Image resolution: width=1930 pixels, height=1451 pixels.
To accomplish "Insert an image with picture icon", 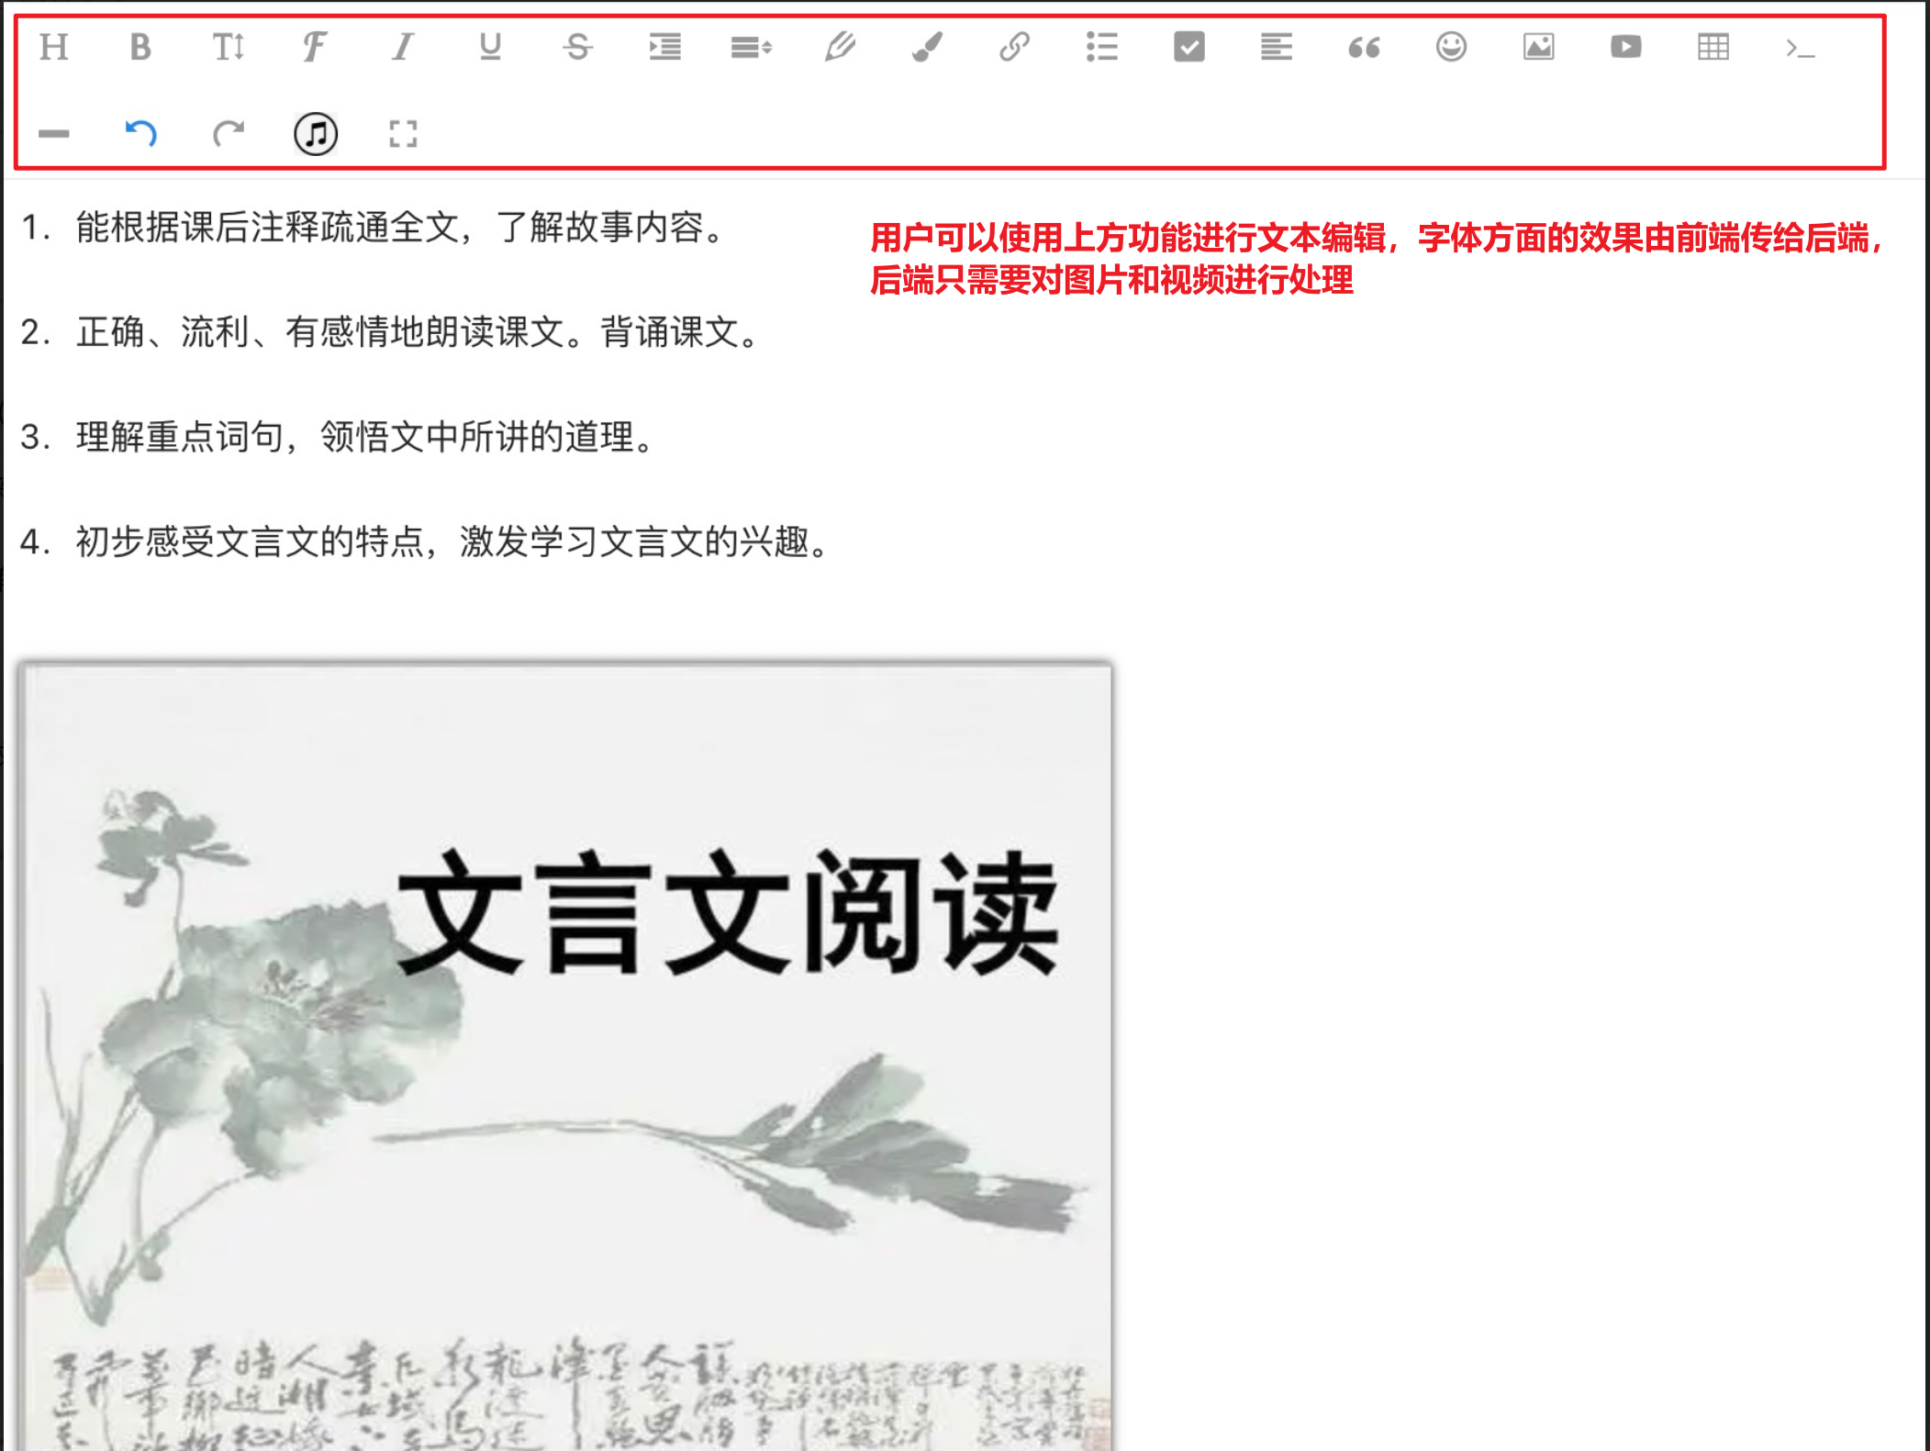I will point(1538,47).
